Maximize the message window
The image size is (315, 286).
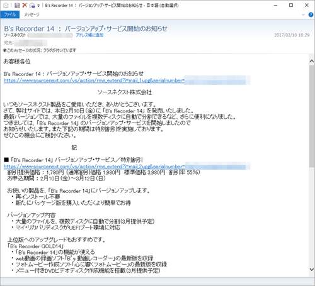click(x=291, y=5)
